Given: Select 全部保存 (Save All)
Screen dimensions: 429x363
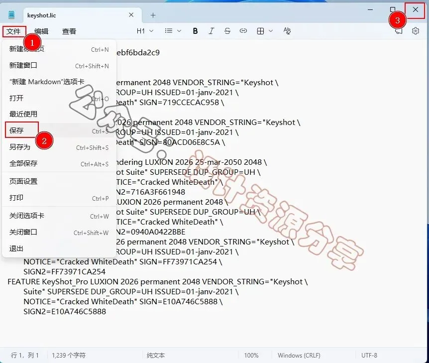Looking at the screenshot, I should click(x=59, y=164).
